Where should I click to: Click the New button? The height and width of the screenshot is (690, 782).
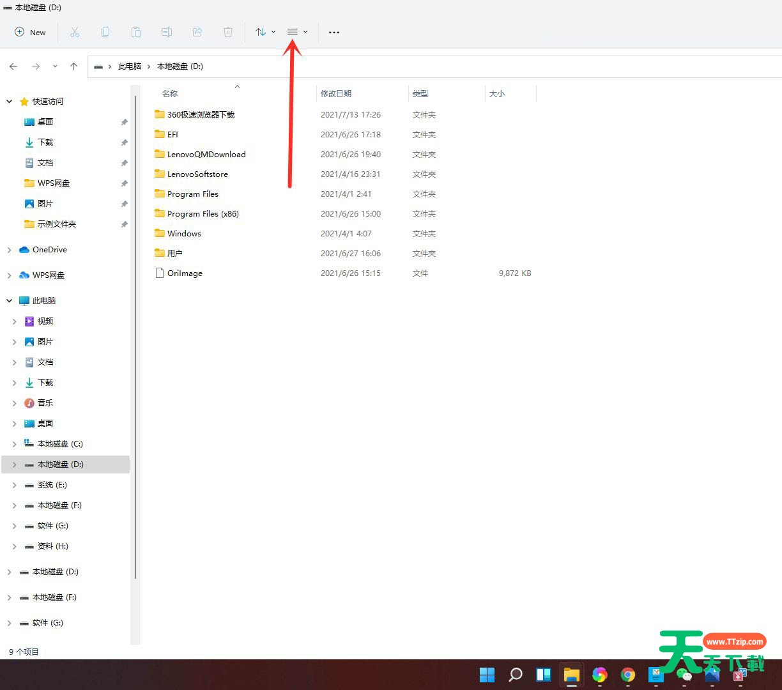tap(30, 32)
